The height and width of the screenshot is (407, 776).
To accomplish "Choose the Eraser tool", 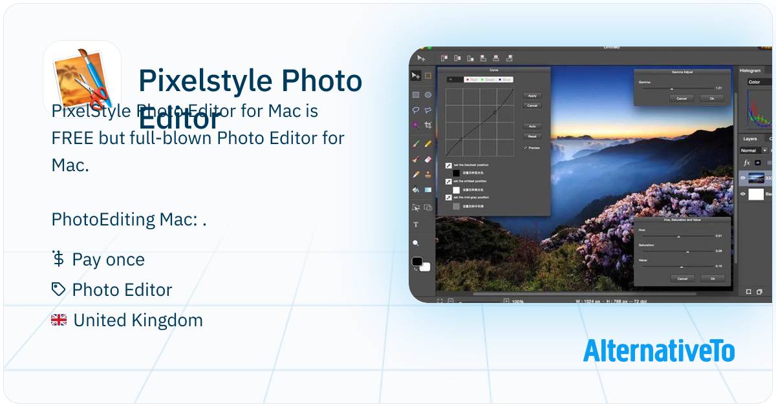I will coord(428,160).
